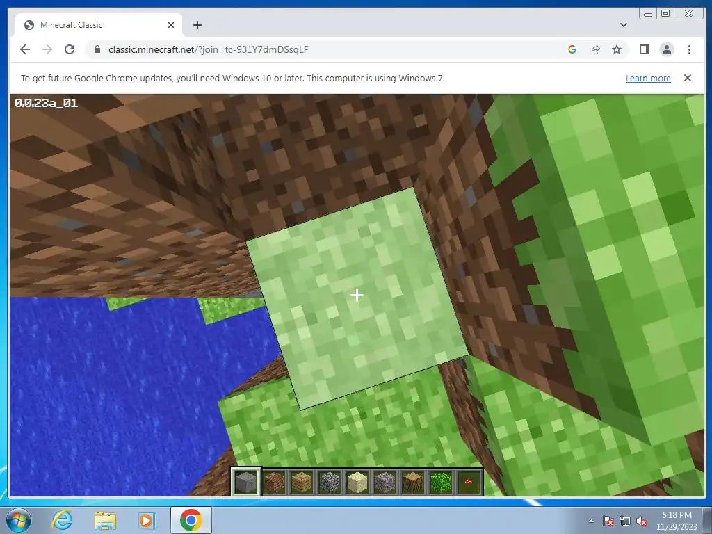Bookmark this tab with star icon
The image size is (712, 534).
[617, 49]
